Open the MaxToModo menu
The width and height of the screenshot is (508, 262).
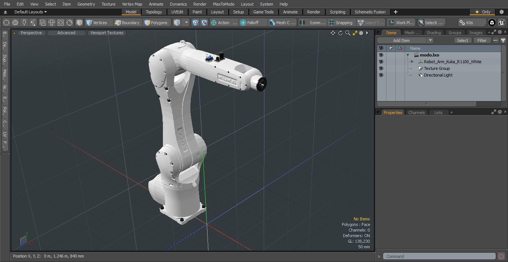coord(224,4)
